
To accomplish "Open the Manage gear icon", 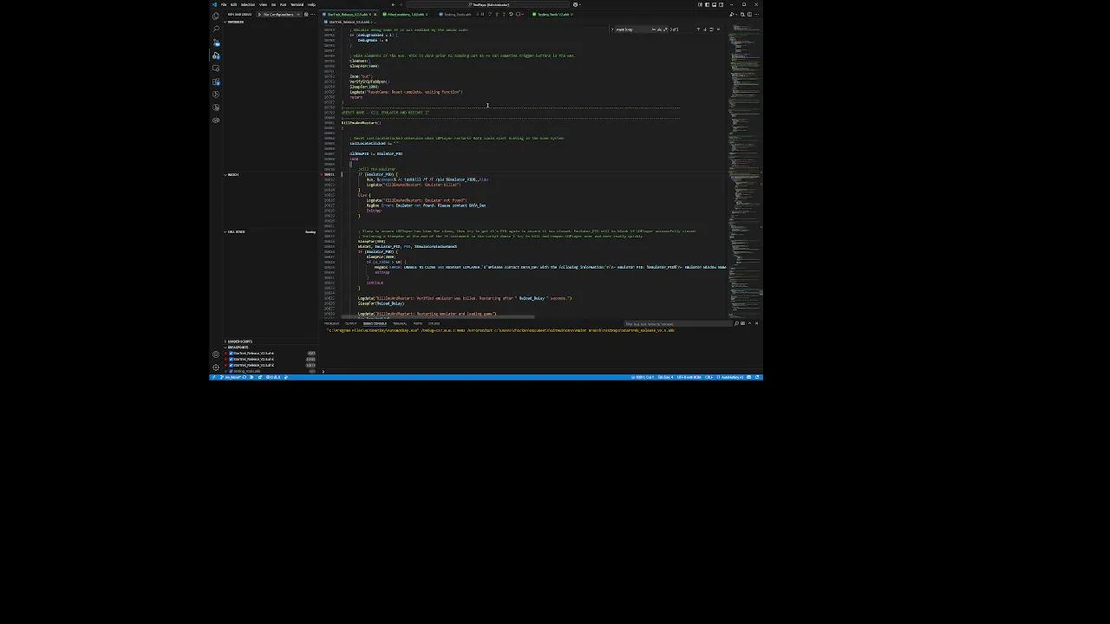I will click(216, 367).
